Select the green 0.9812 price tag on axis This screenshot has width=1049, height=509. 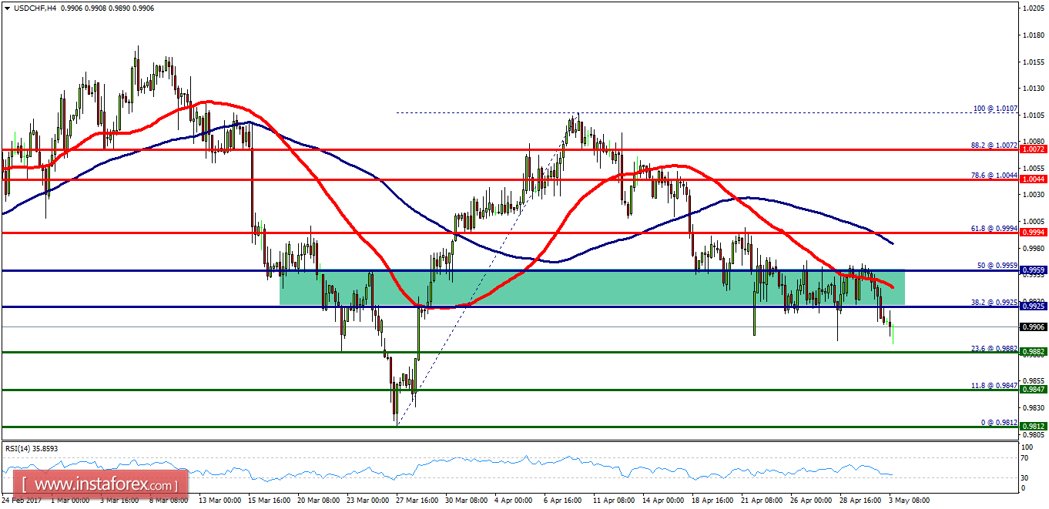click(1033, 427)
